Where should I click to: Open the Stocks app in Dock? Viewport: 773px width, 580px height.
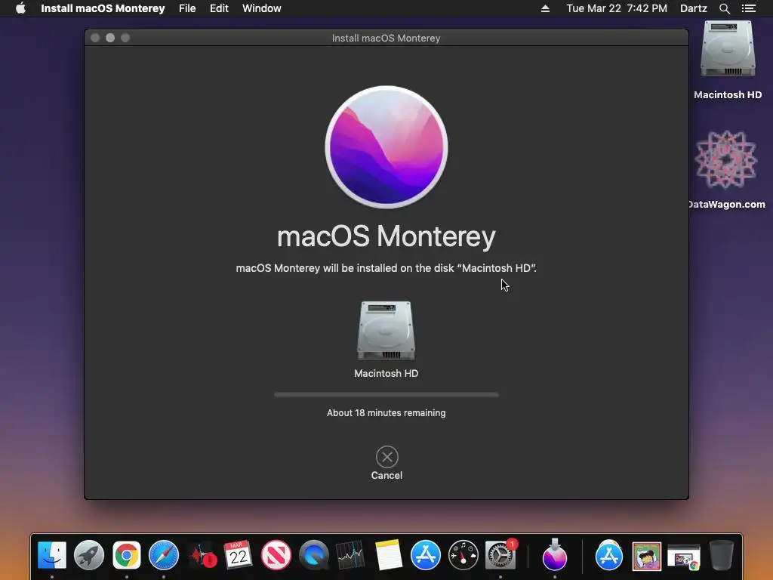pyautogui.click(x=350, y=555)
